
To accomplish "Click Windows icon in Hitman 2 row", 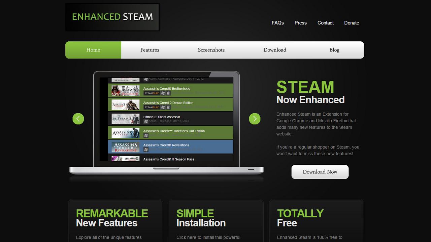I will pos(146,121).
